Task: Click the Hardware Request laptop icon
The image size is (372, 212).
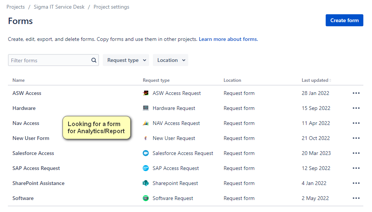Action: click(146, 108)
